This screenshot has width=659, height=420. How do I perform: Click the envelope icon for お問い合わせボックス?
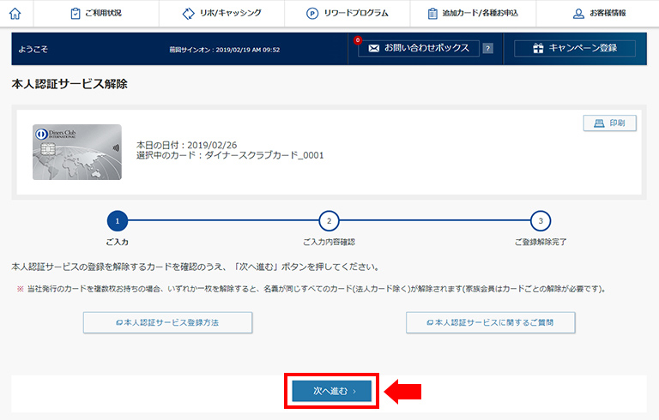[373, 49]
